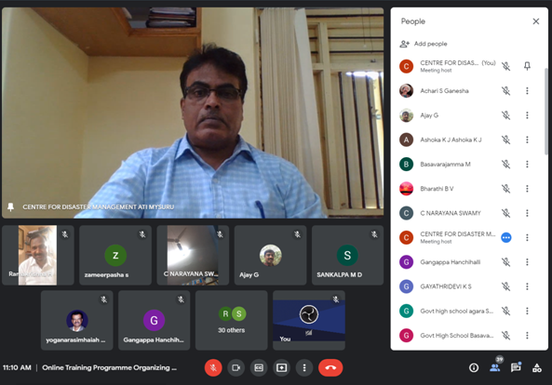This screenshot has height=385, width=552.
Task: Open more options for Ashoka K J
Action: (x=527, y=139)
